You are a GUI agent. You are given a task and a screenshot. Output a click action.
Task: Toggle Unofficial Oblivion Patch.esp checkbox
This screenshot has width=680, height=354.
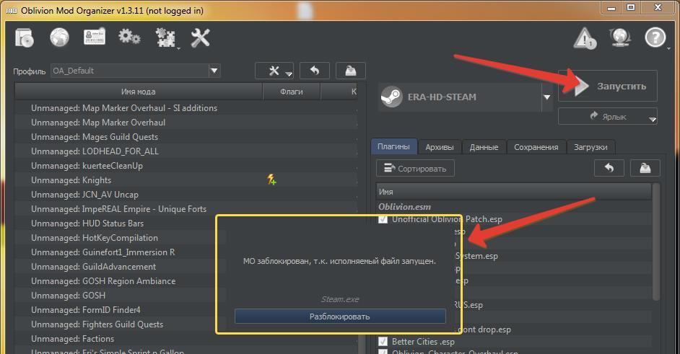(383, 219)
